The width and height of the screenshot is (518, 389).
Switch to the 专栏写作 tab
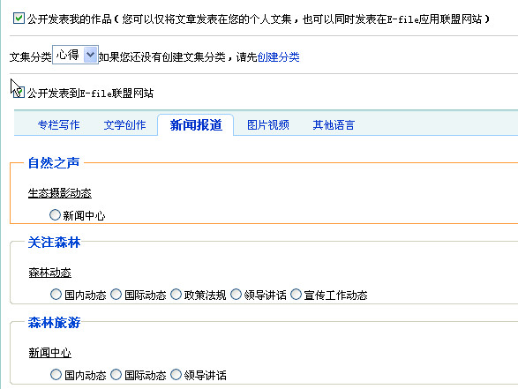pos(59,125)
